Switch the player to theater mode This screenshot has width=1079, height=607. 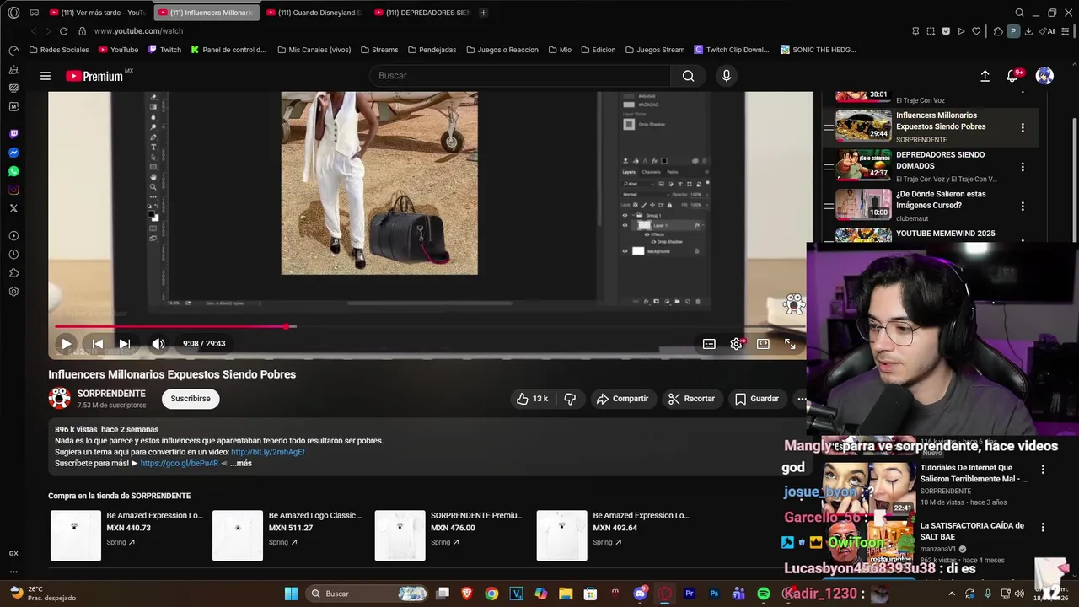pyautogui.click(x=763, y=344)
